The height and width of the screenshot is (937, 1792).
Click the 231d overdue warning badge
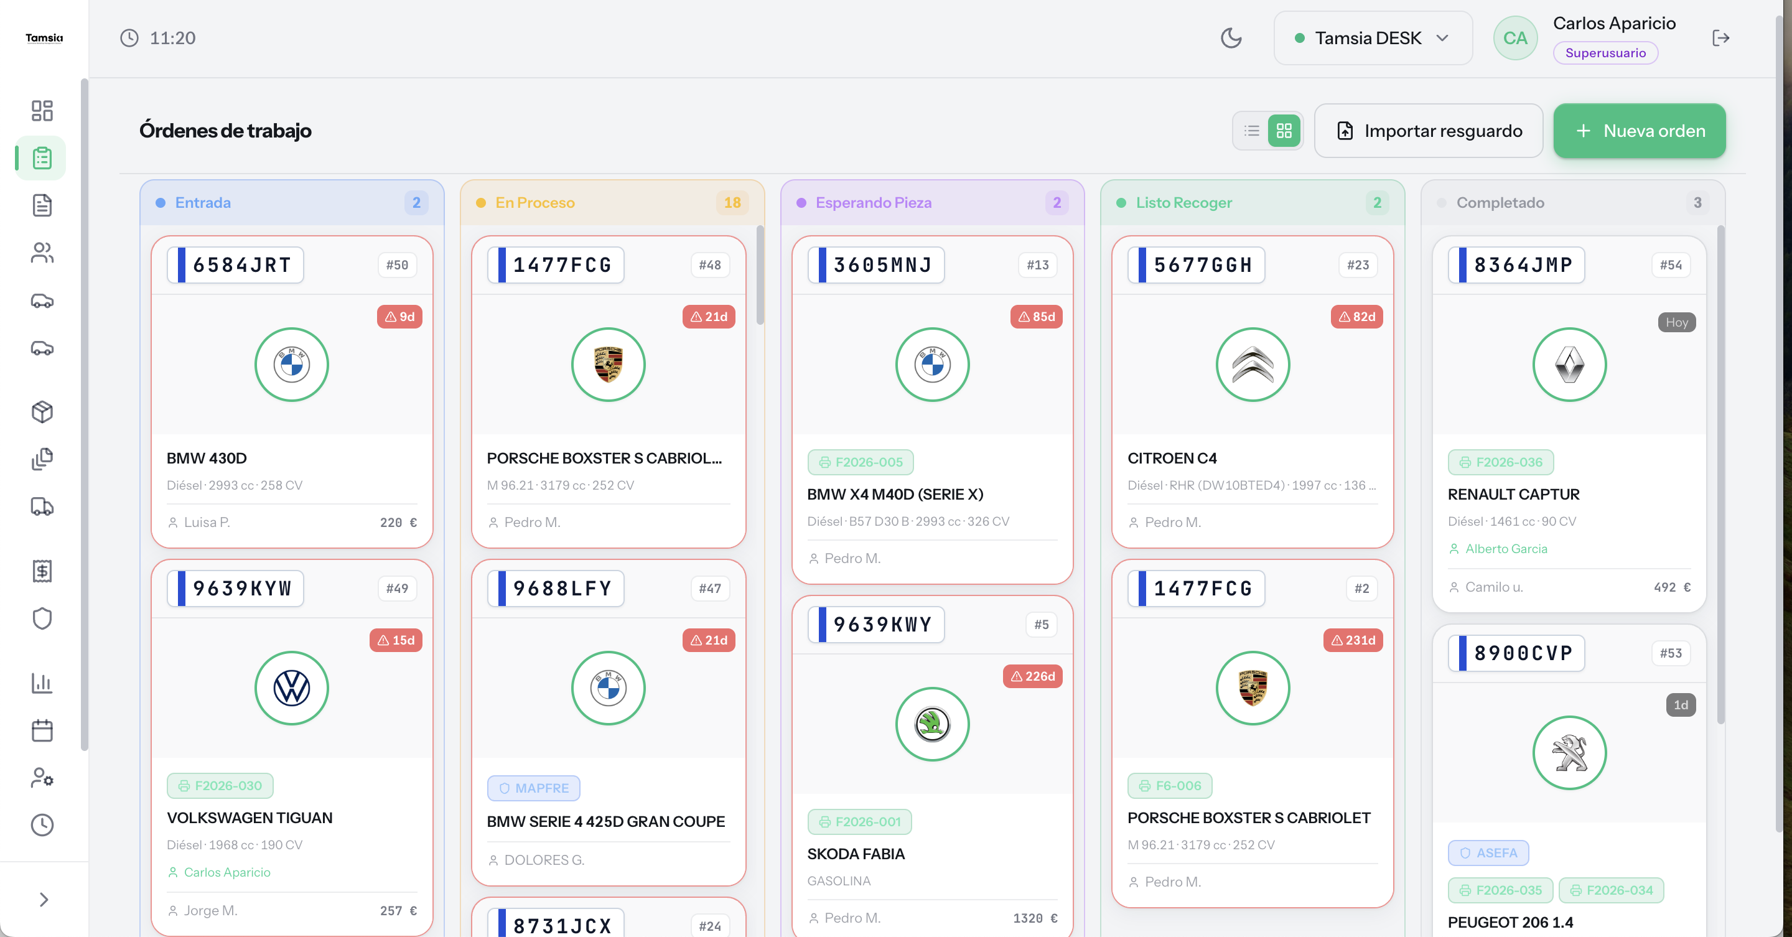pyautogui.click(x=1353, y=640)
